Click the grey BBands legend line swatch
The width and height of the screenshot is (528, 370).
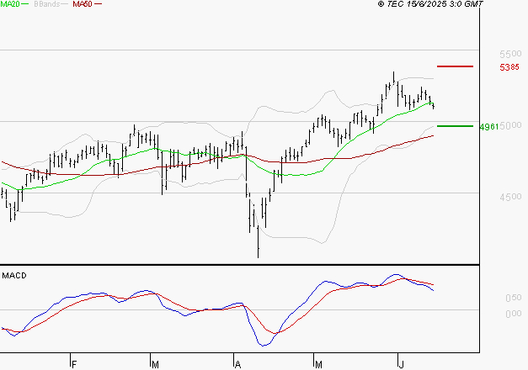point(65,4)
